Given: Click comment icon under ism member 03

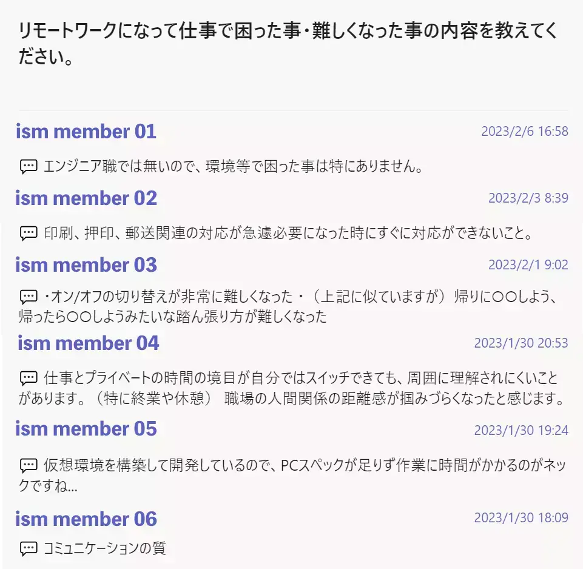Looking at the screenshot, I should click(29, 298).
